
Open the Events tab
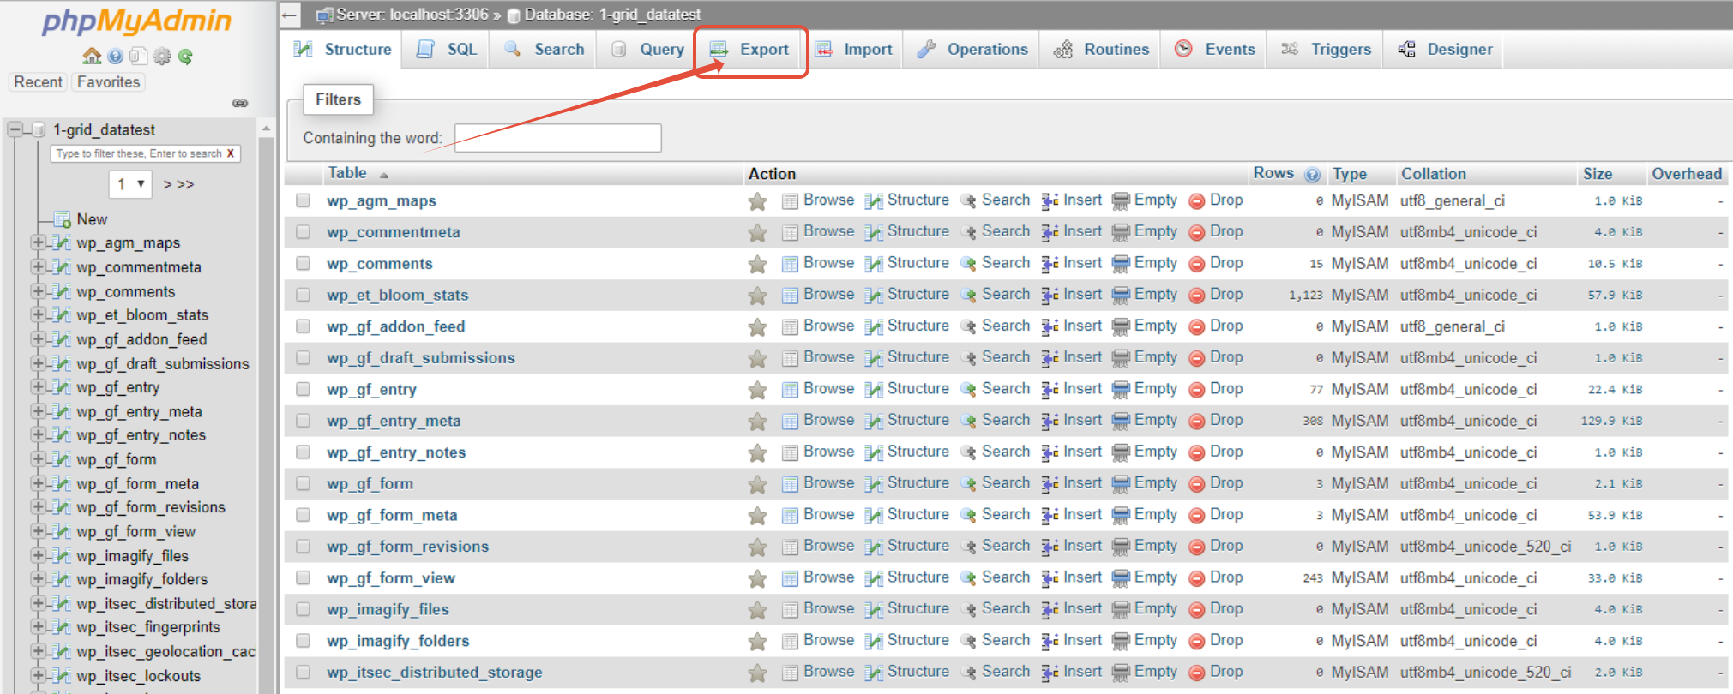[1215, 50]
